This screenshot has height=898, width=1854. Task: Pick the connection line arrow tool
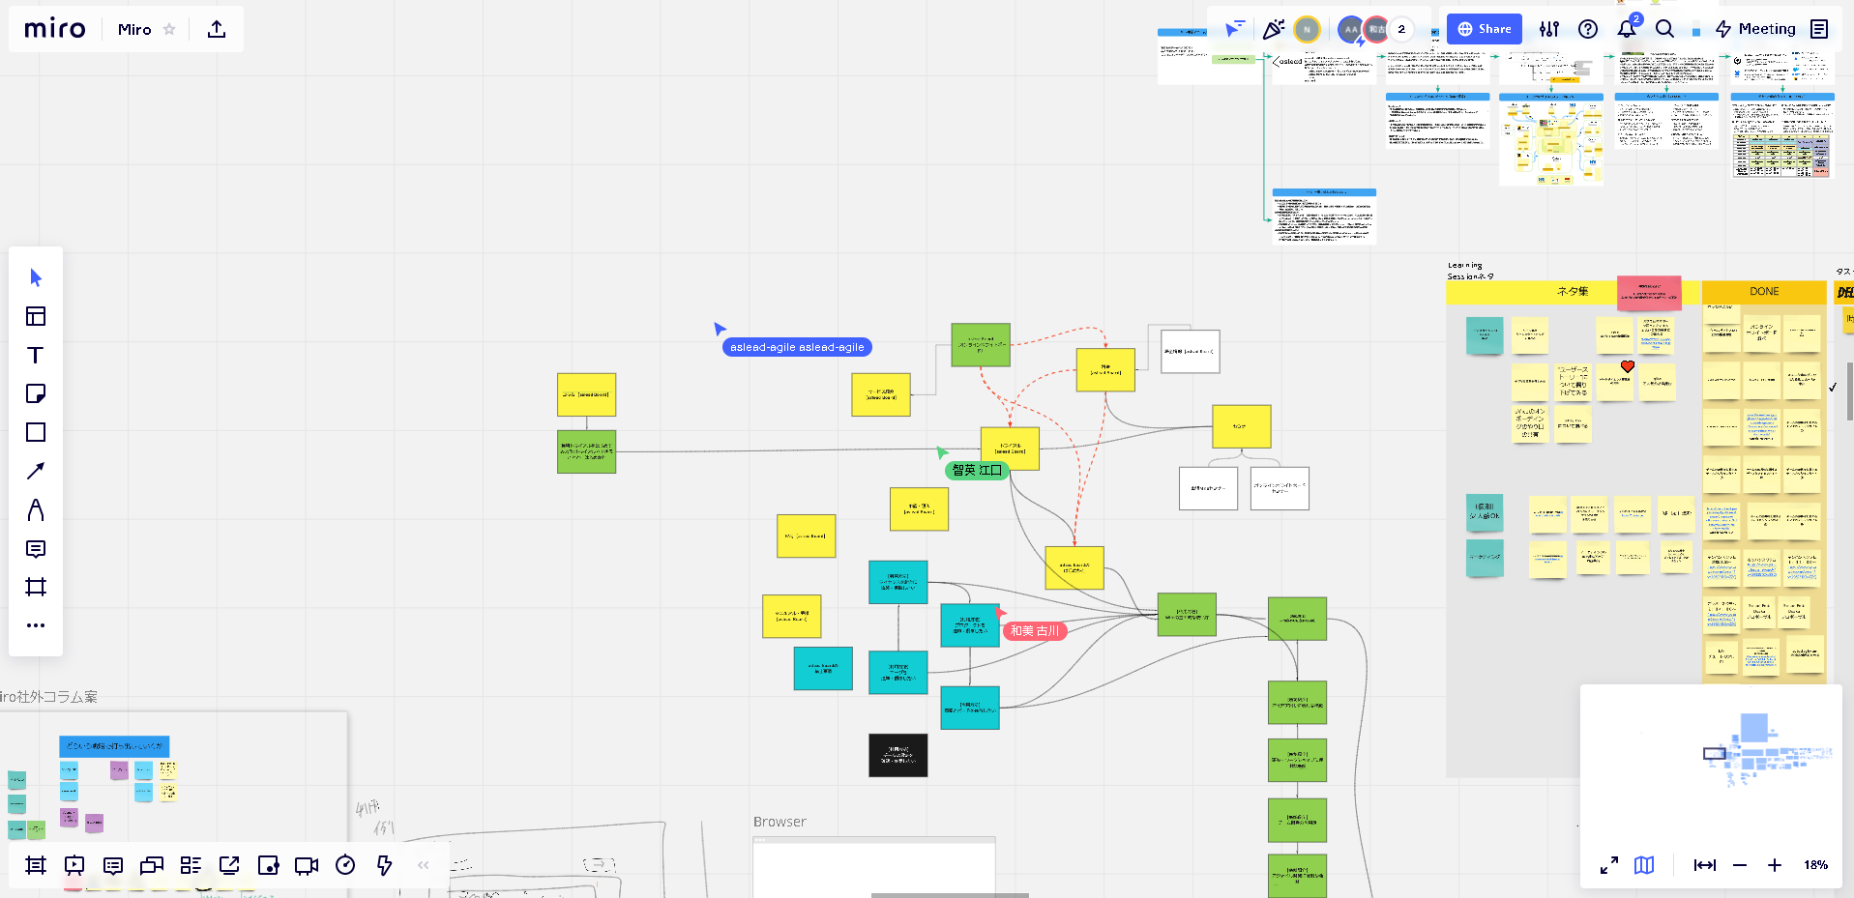36,471
